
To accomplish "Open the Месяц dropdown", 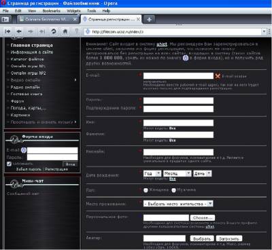I will pyautogui.click(x=177, y=173).
